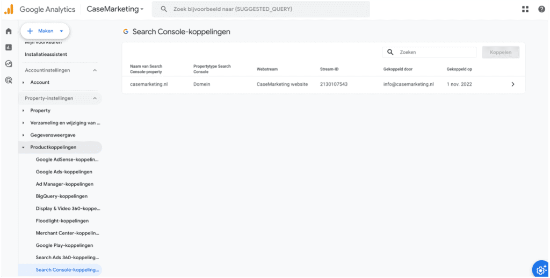Click the magnifier icon in Zoeken field

click(390, 52)
